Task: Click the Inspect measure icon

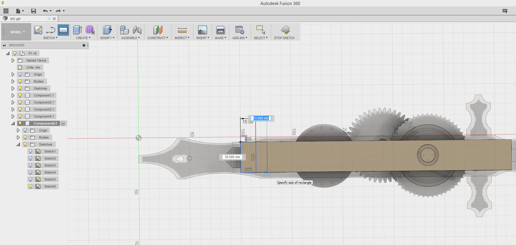Action: click(182, 30)
